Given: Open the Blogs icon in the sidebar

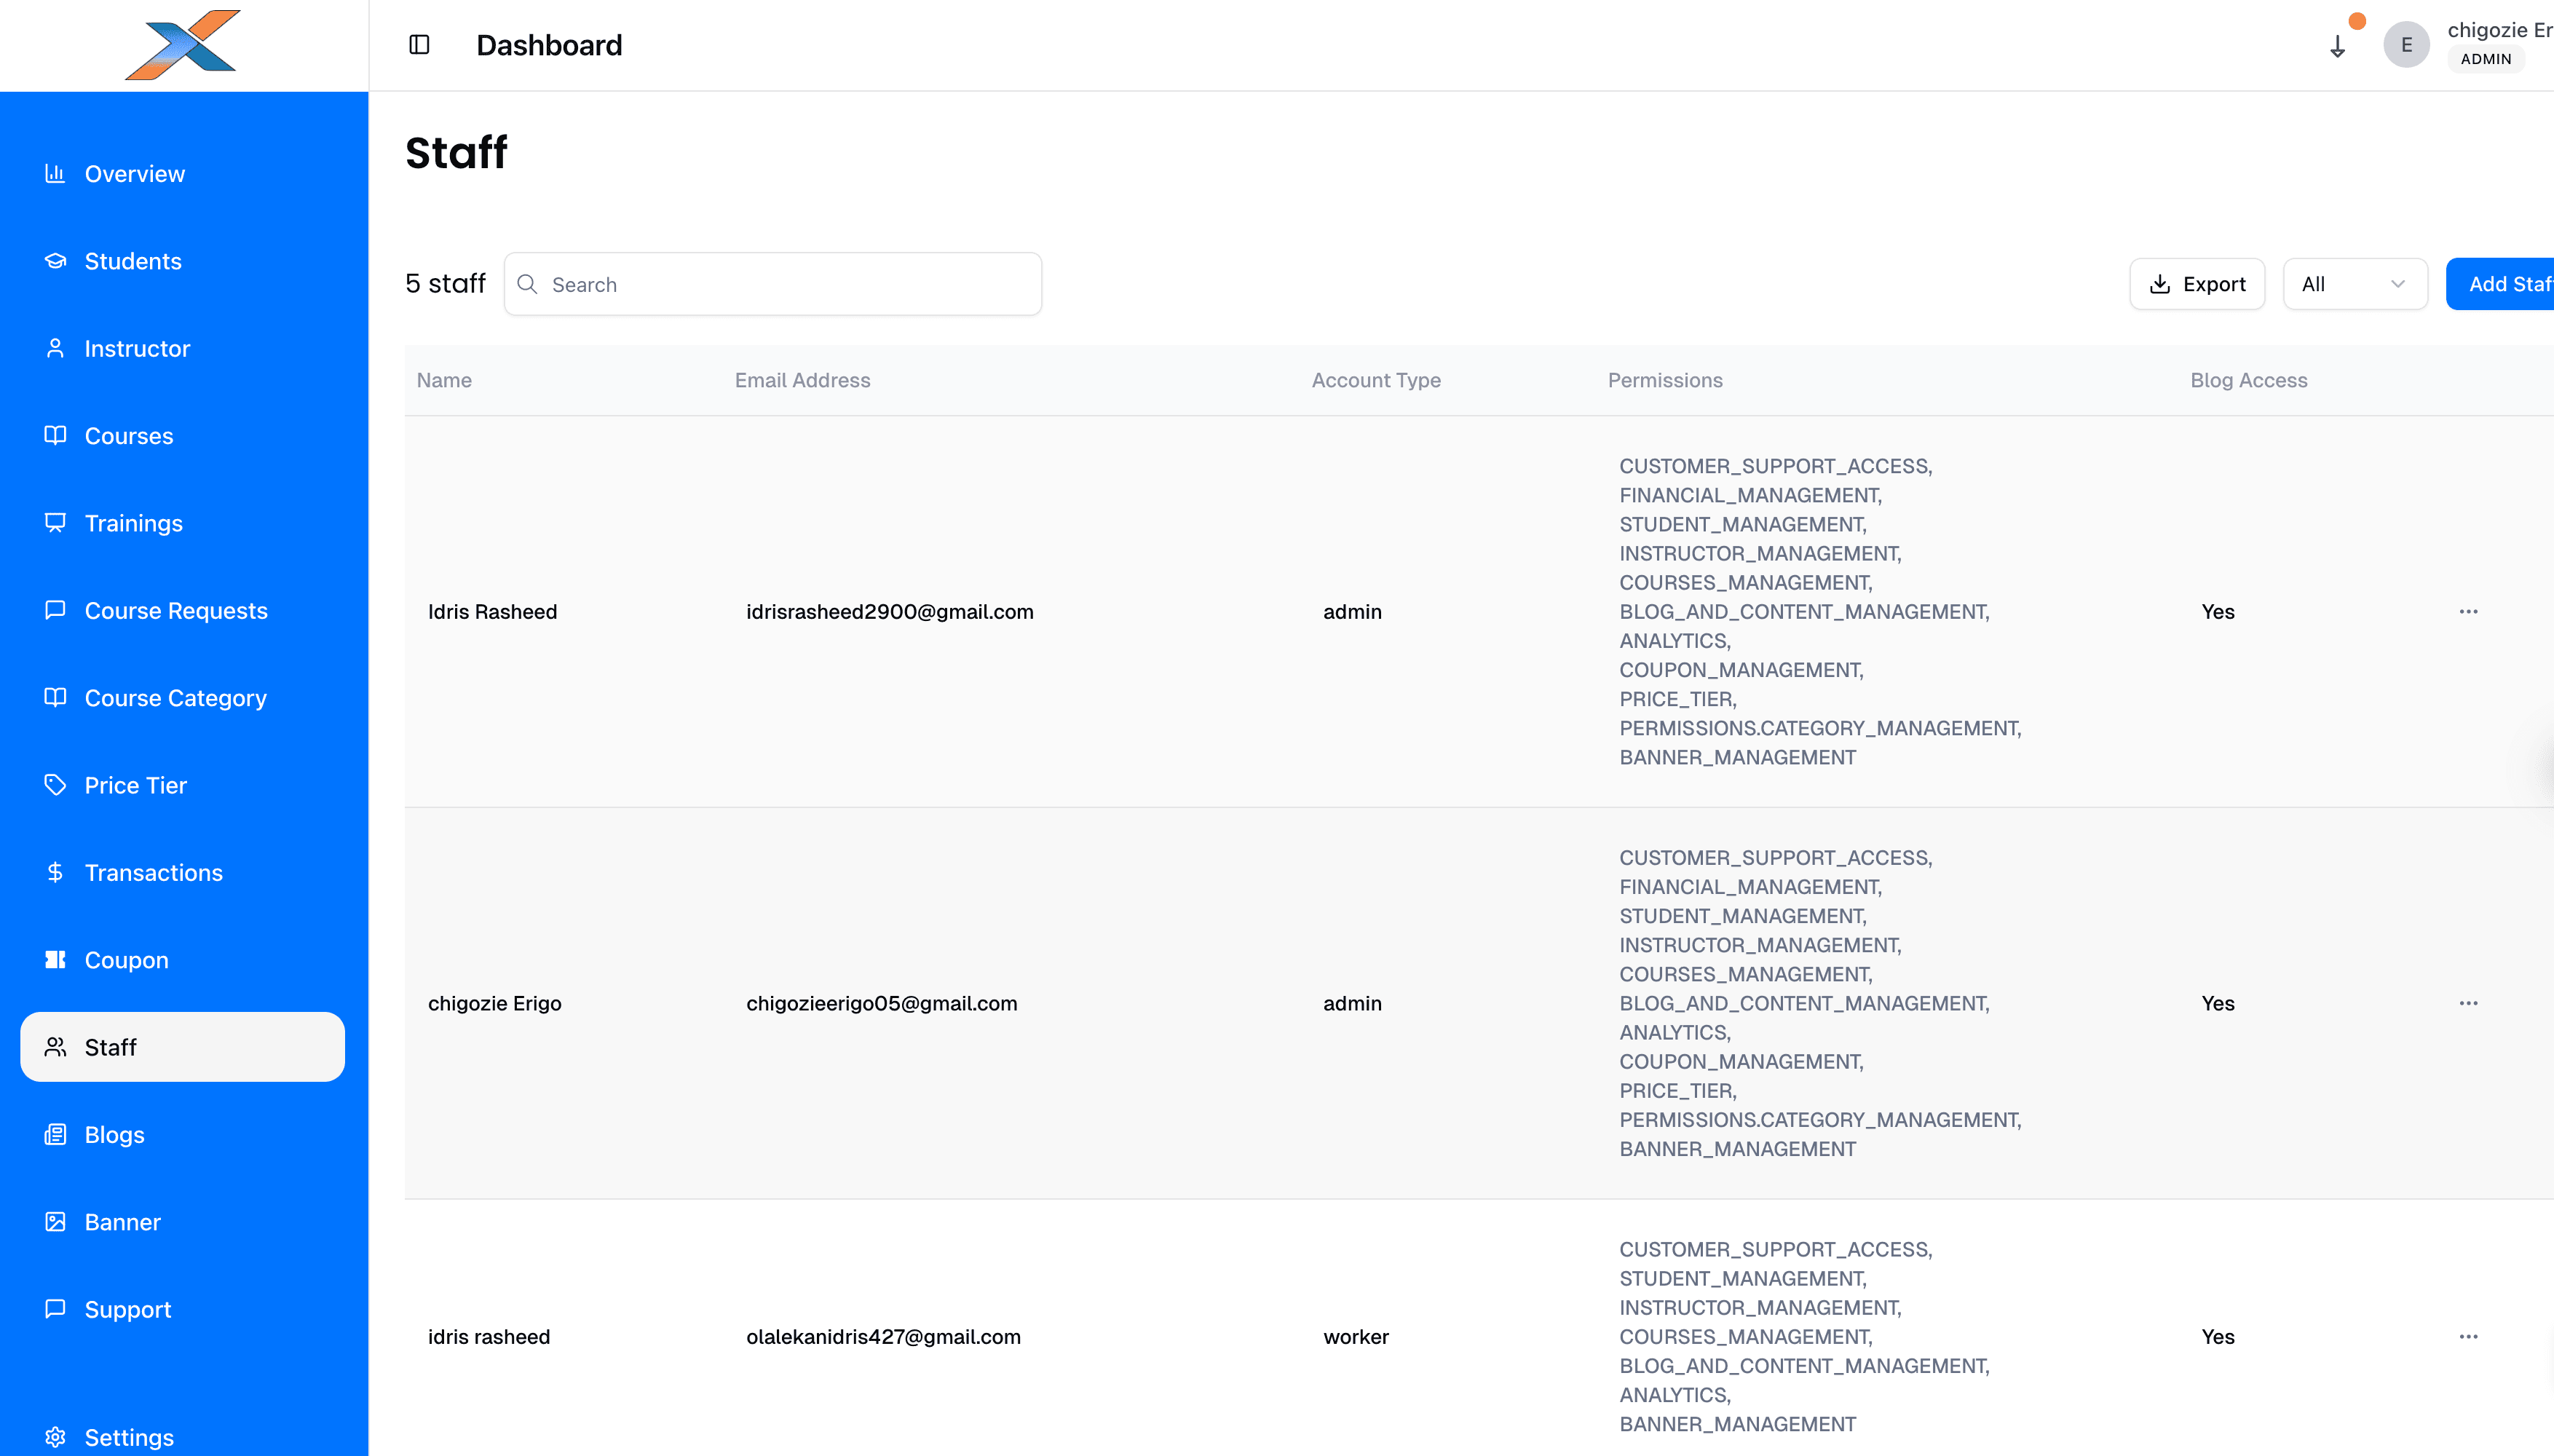Looking at the screenshot, I should 55,1134.
